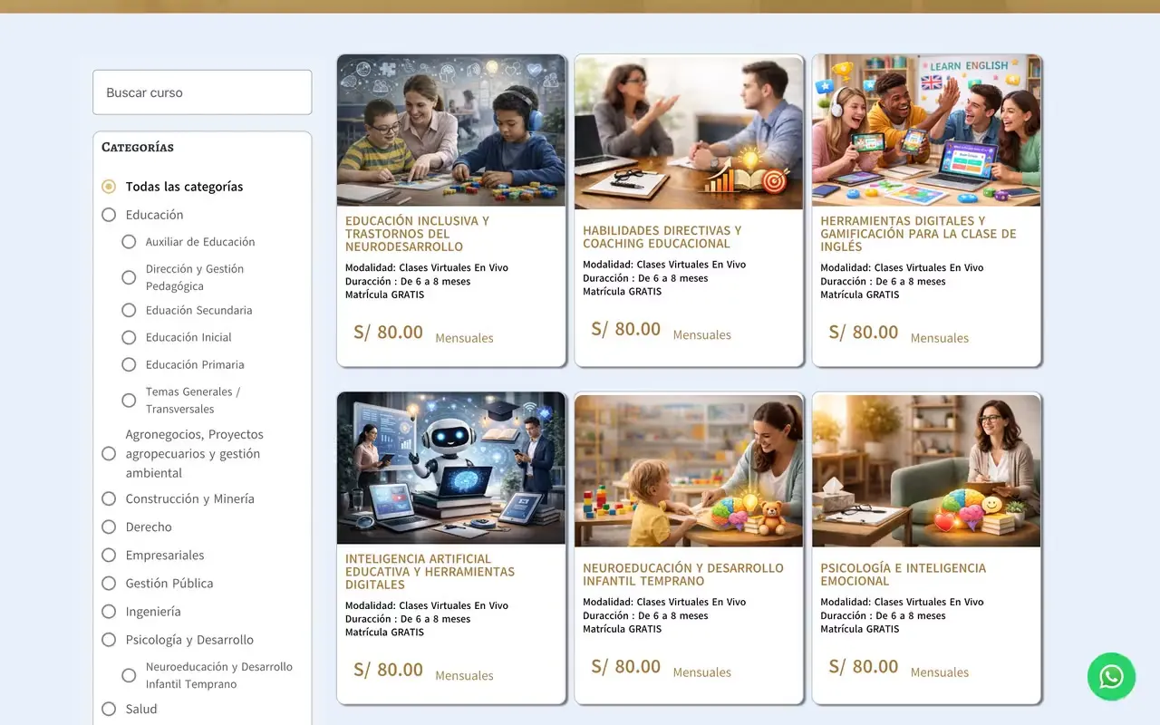Select the Educación category radio button
This screenshot has height=725, width=1160.
(109, 215)
